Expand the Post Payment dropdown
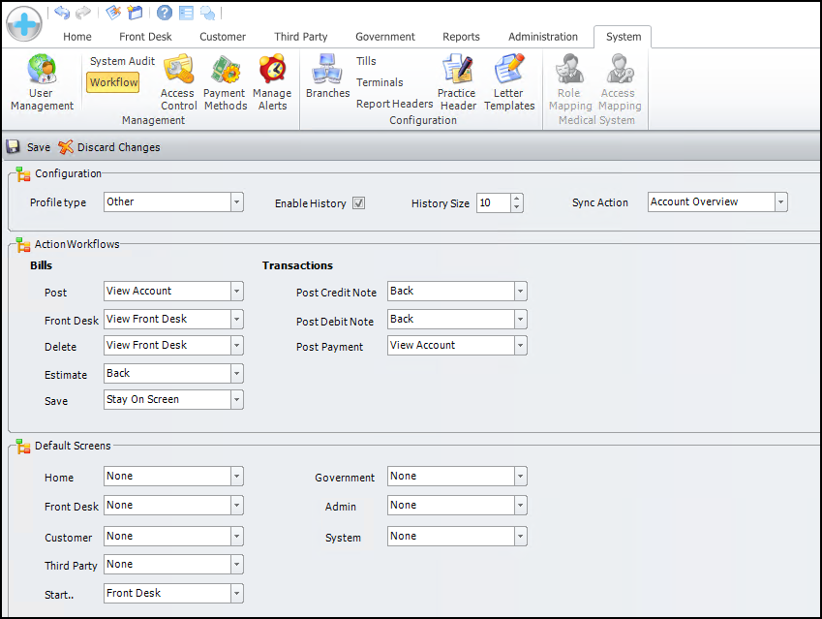Screen dimensions: 822x619 [x=521, y=346]
